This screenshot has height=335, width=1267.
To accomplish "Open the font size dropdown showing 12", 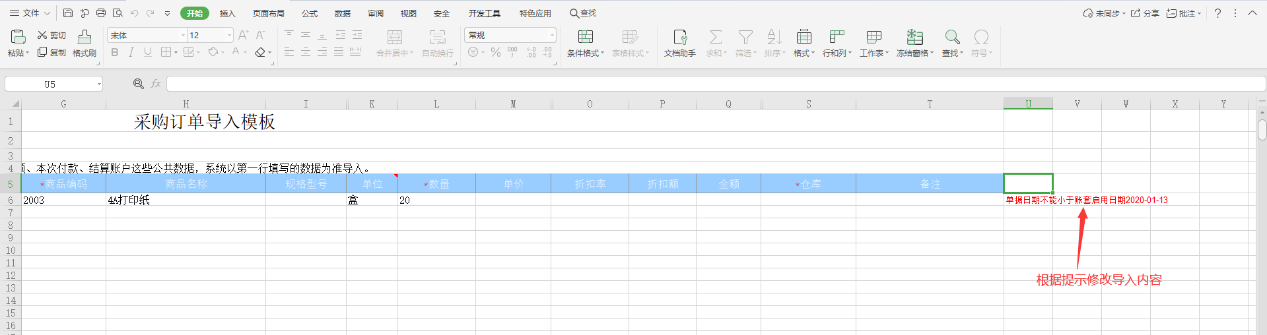I will pyautogui.click(x=229, y=35).
